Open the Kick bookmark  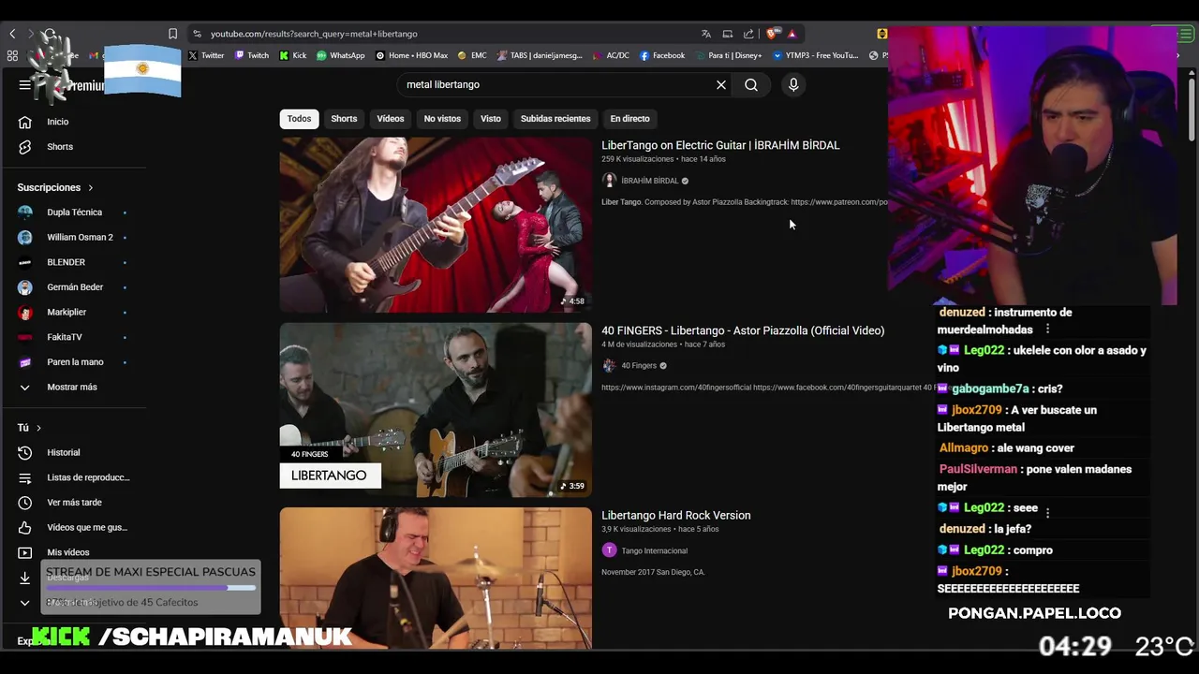coord(293,55)
